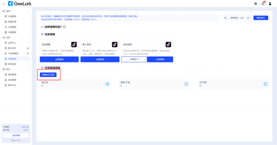Click the clock icon in 定时下发 card
The image size is (277, 145).
186,84
